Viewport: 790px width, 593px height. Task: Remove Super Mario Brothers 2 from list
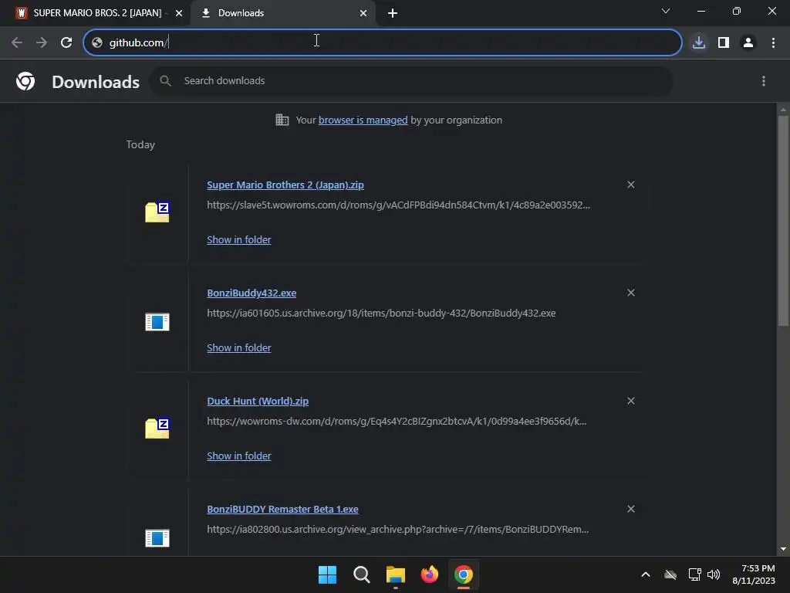click(x=631, y=185)
